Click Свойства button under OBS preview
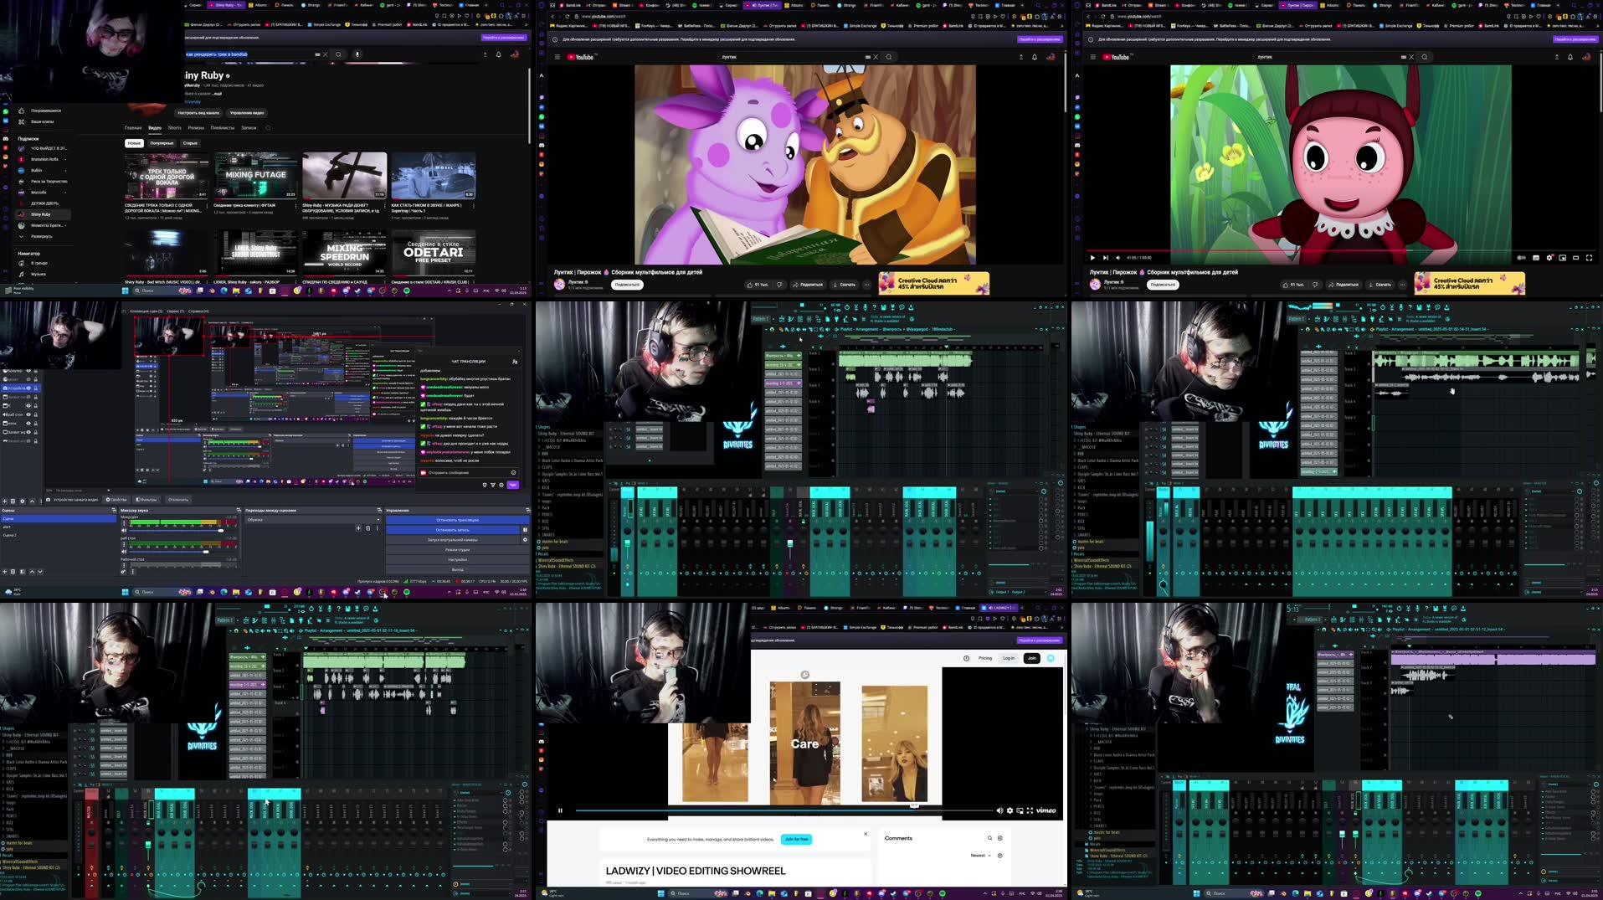1603x900 pixels. pyautogui.click(x=117, y=500)
